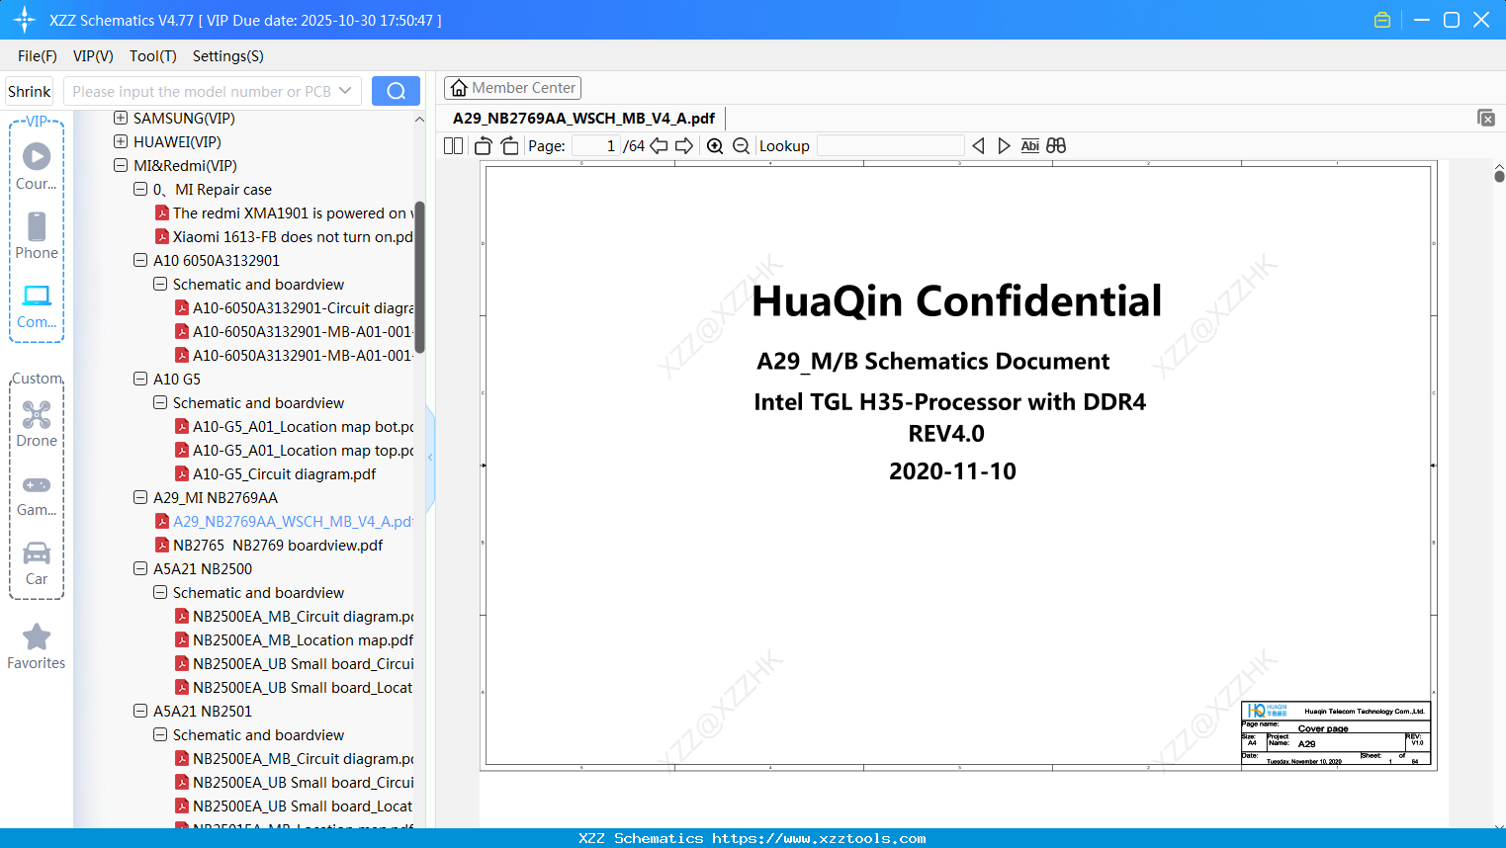Viewport: 1506px width, 848px height.
Task: Select the Computer category icon
Action: 37,305
